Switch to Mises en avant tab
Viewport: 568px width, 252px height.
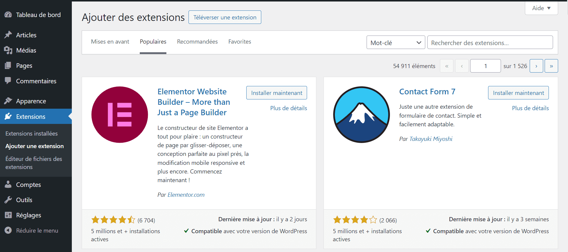pos(110,42)
